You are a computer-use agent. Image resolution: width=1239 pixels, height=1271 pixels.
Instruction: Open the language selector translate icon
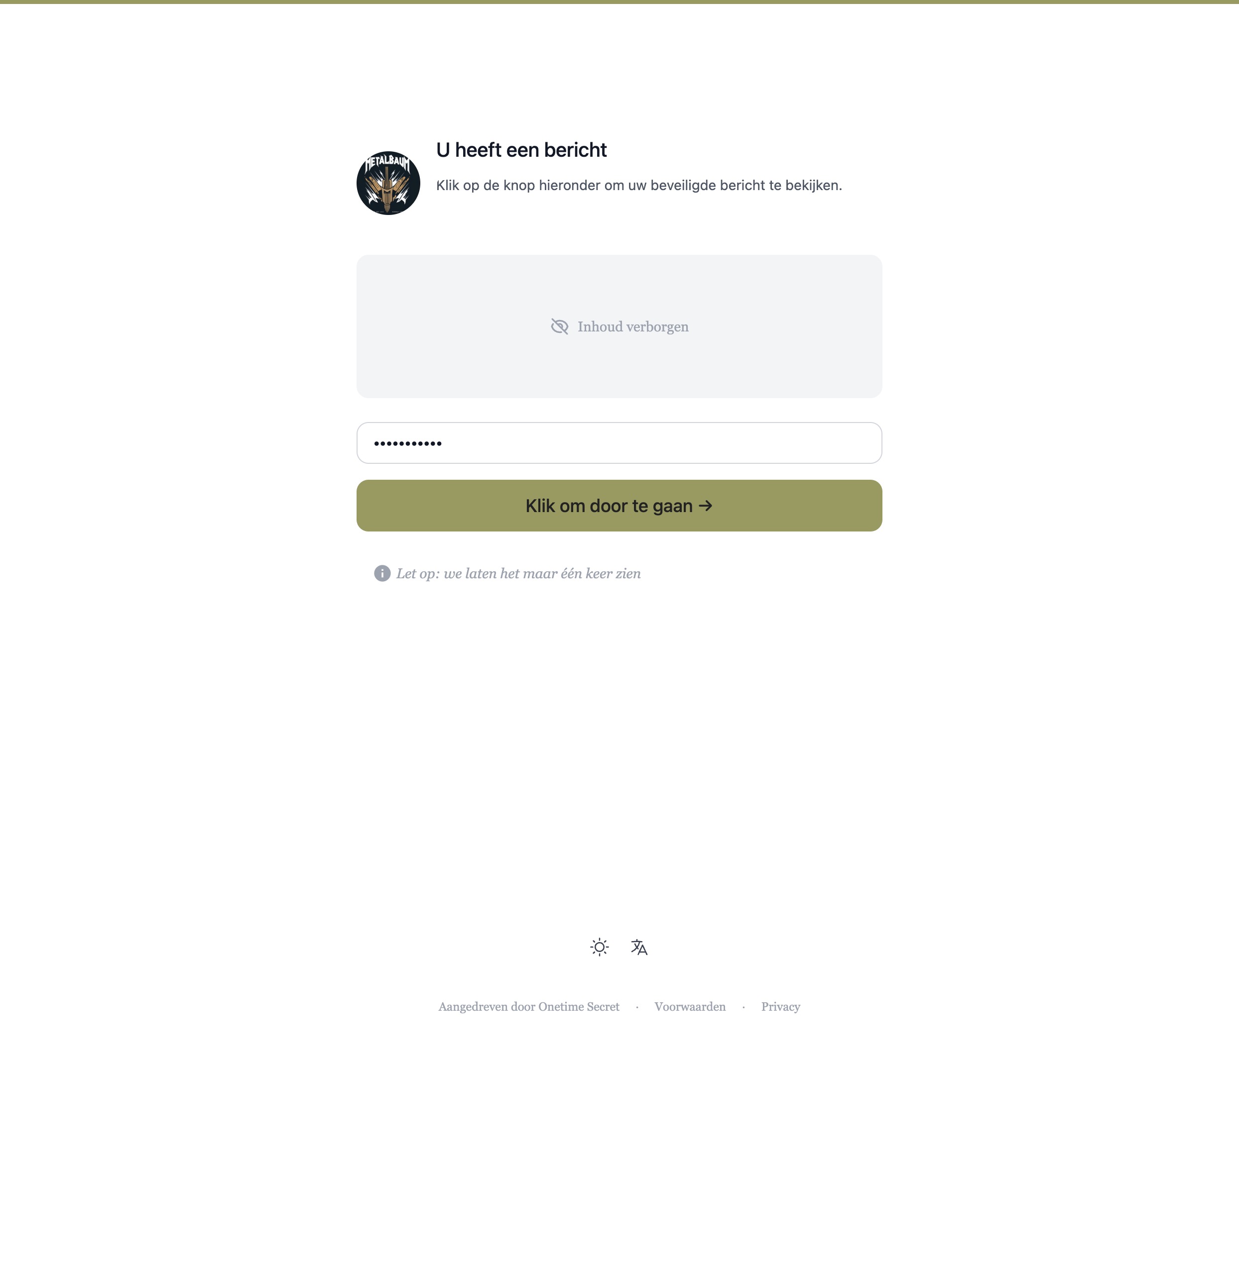639,947
